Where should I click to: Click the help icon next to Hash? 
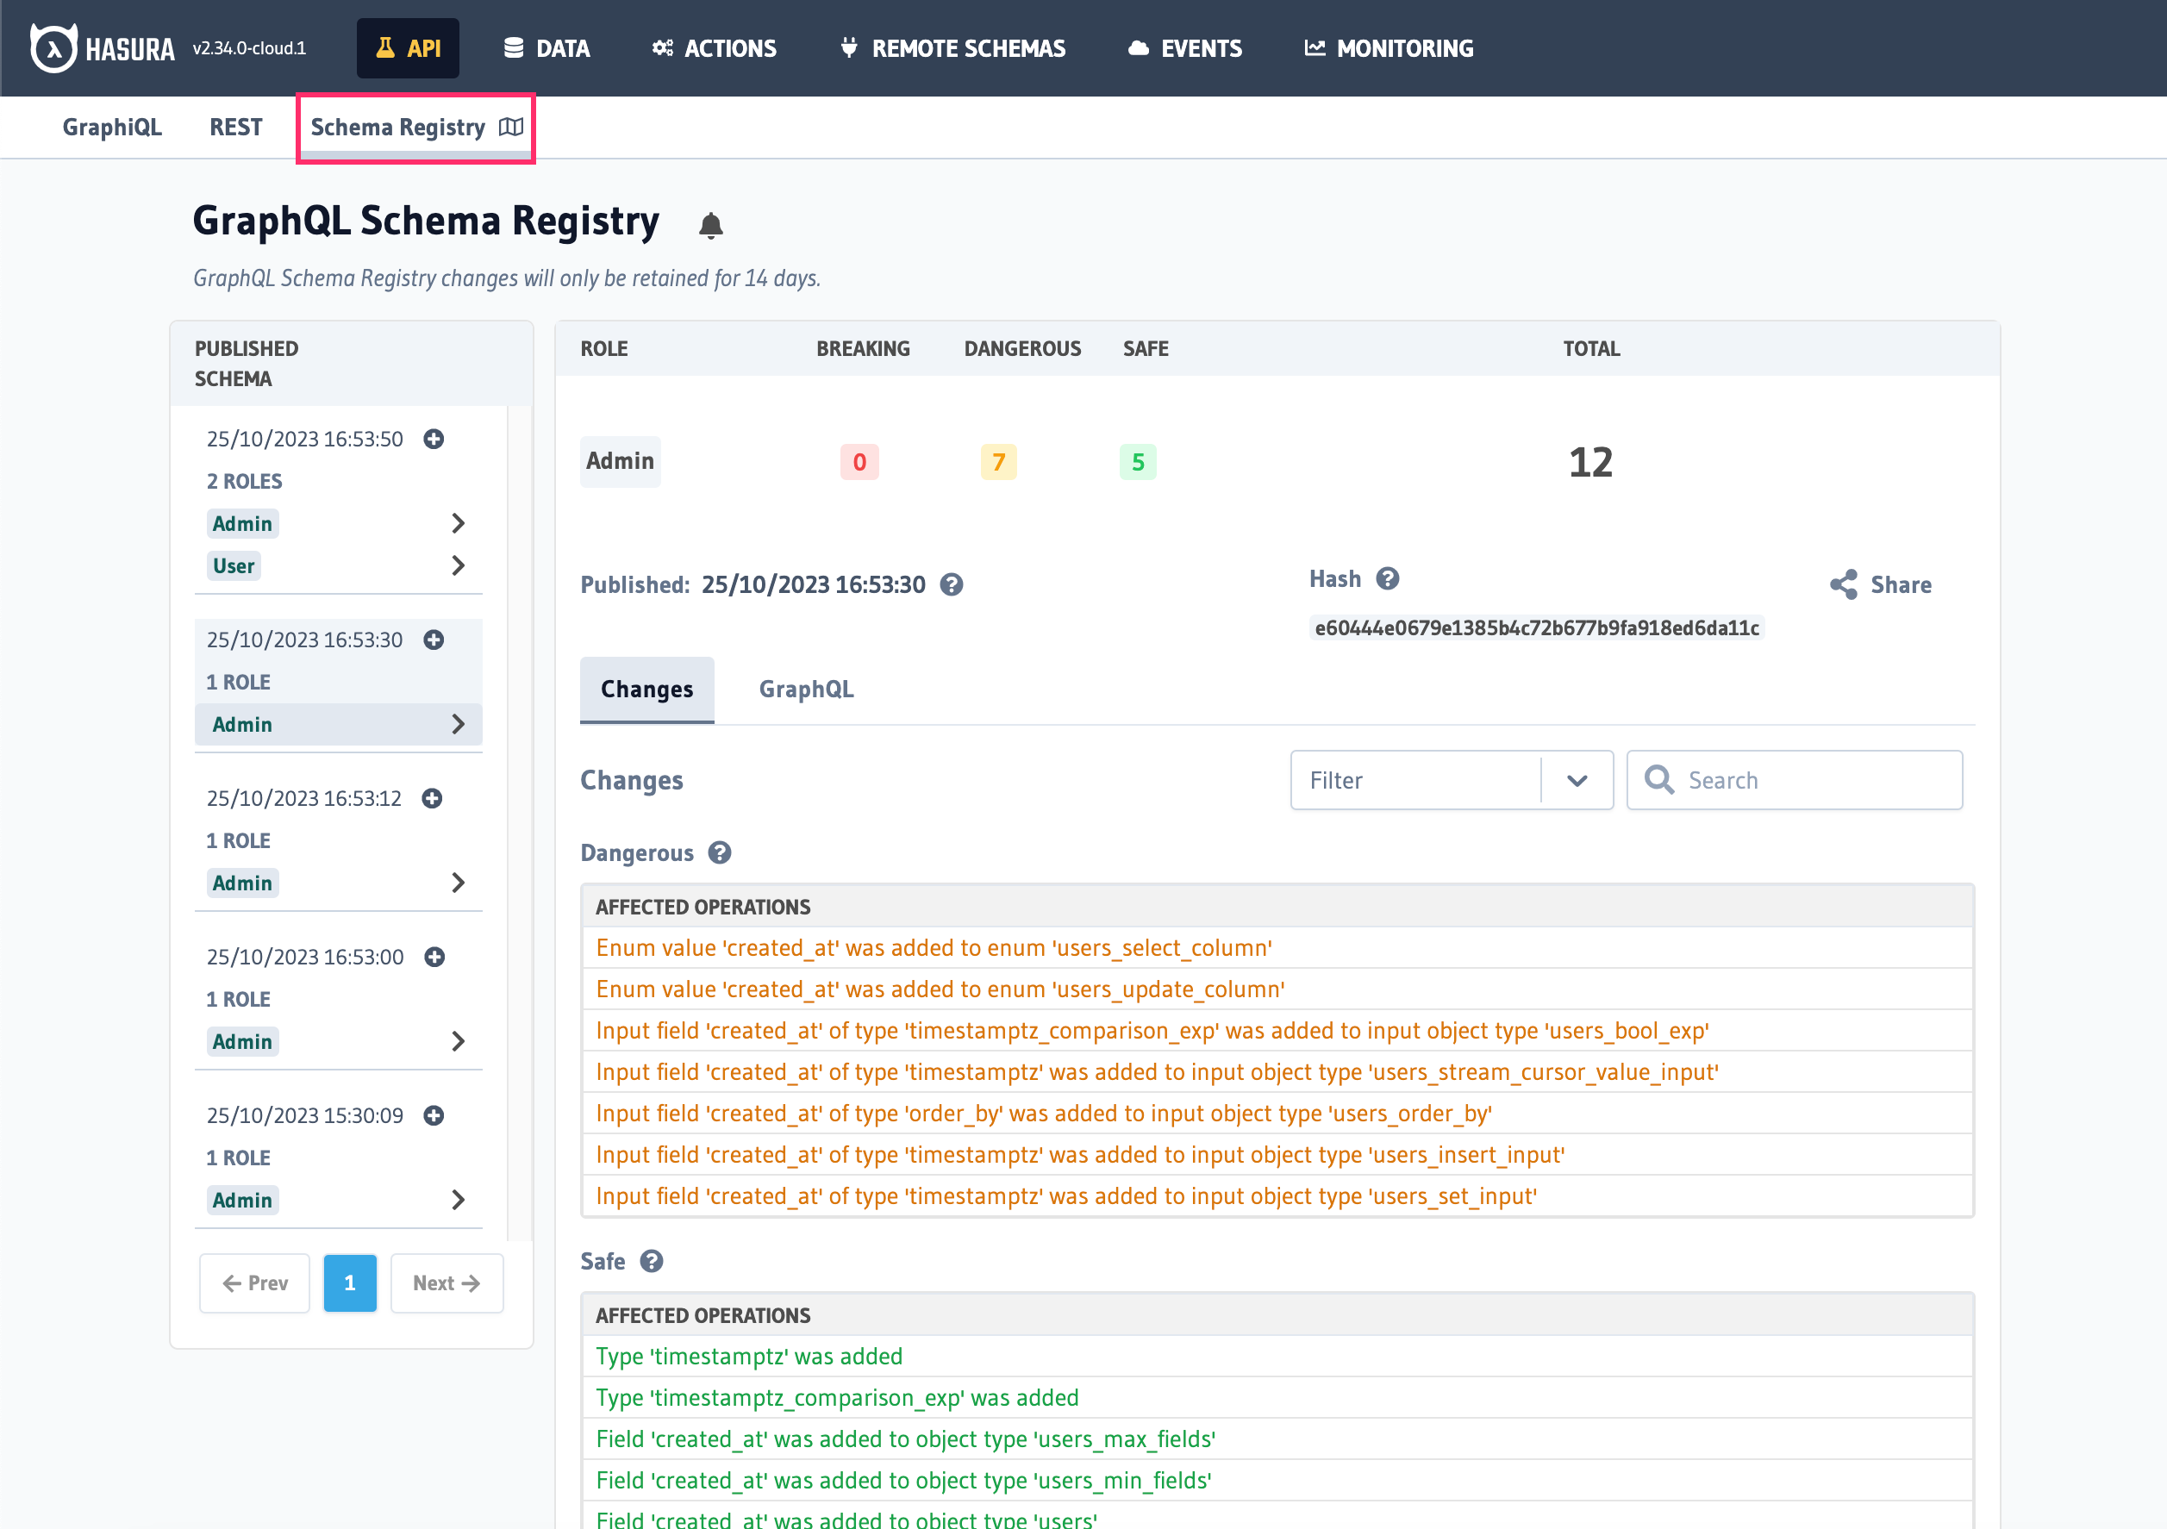tap(1388, 578)
